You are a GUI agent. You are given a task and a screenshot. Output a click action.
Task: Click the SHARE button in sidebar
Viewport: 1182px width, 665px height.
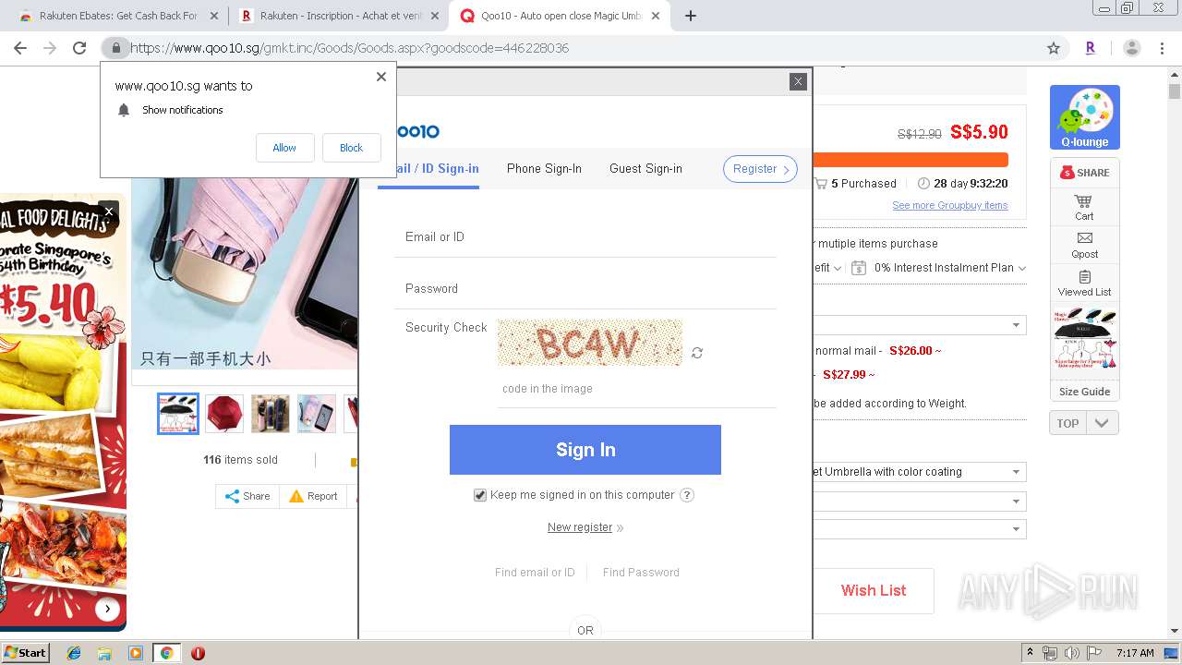(1084, 173)
